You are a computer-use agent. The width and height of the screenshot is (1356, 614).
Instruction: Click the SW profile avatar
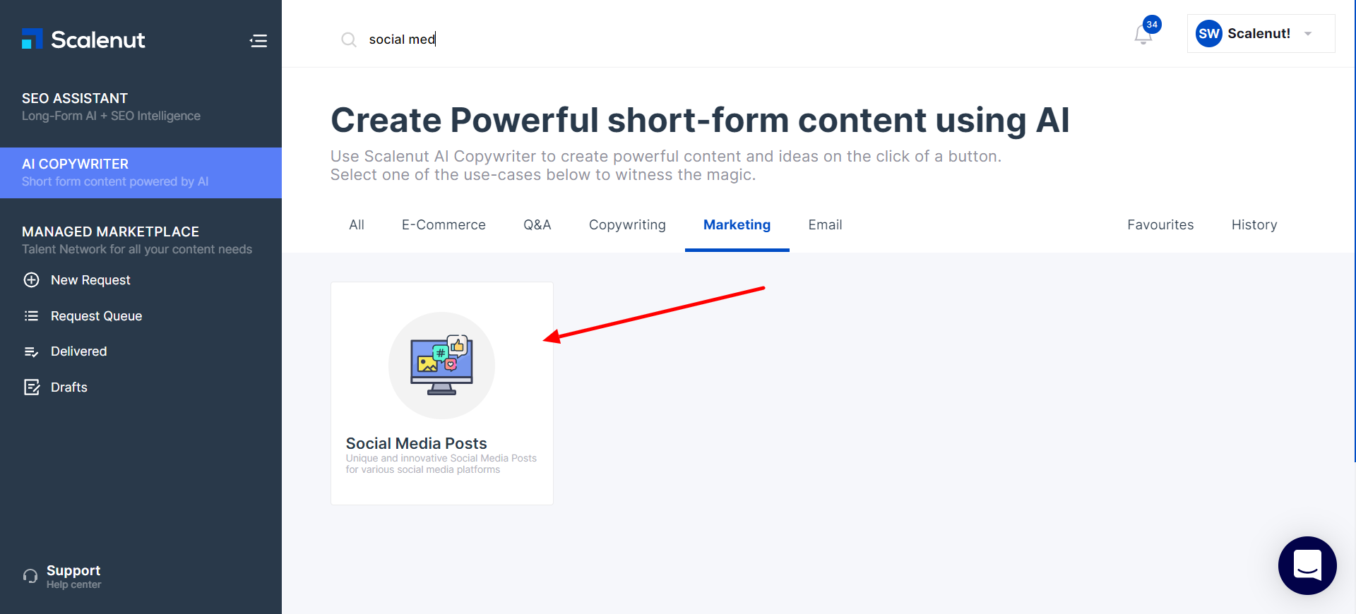coord(1208,34)
